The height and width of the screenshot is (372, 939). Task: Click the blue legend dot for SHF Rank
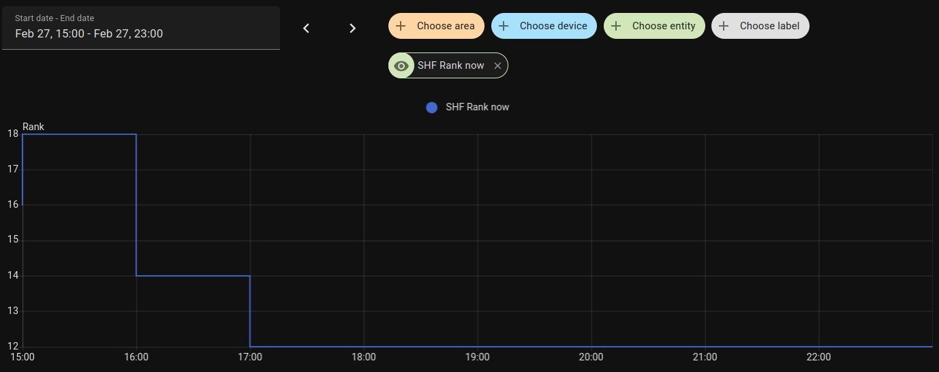pos(431,107)
